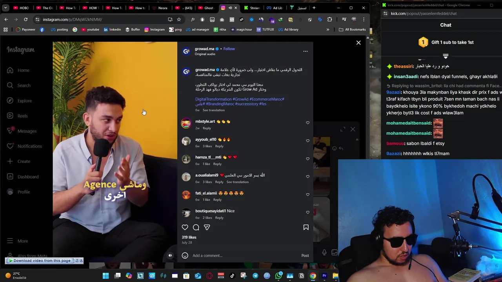Like fati_el.alamii's comment
Viewport: 502px width, 282px height.
[307, 195]
